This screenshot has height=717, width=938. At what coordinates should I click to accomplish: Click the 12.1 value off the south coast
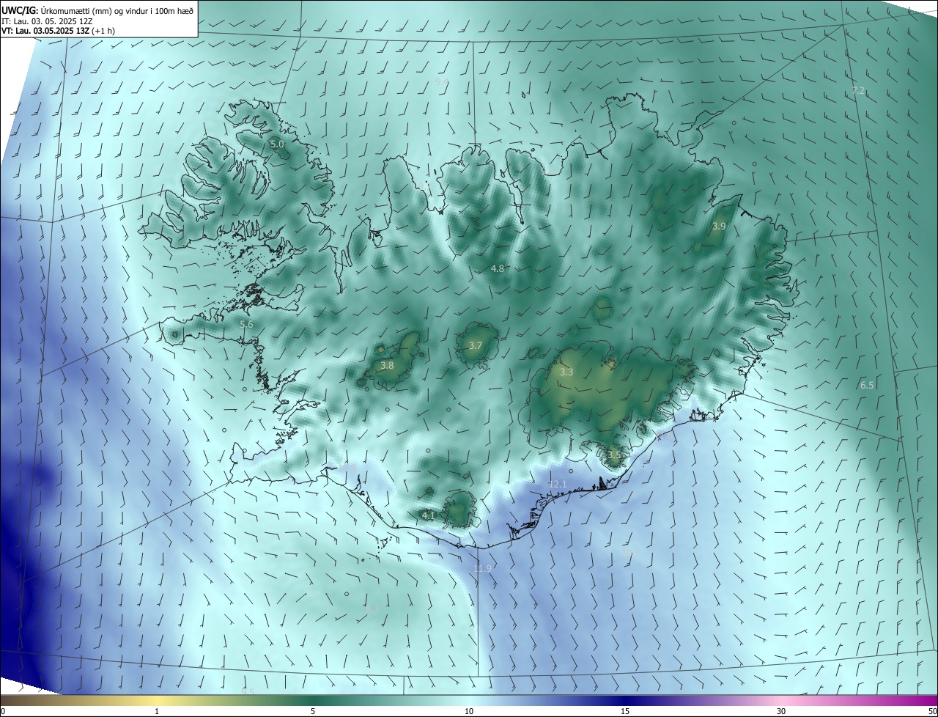pos(558,485)
